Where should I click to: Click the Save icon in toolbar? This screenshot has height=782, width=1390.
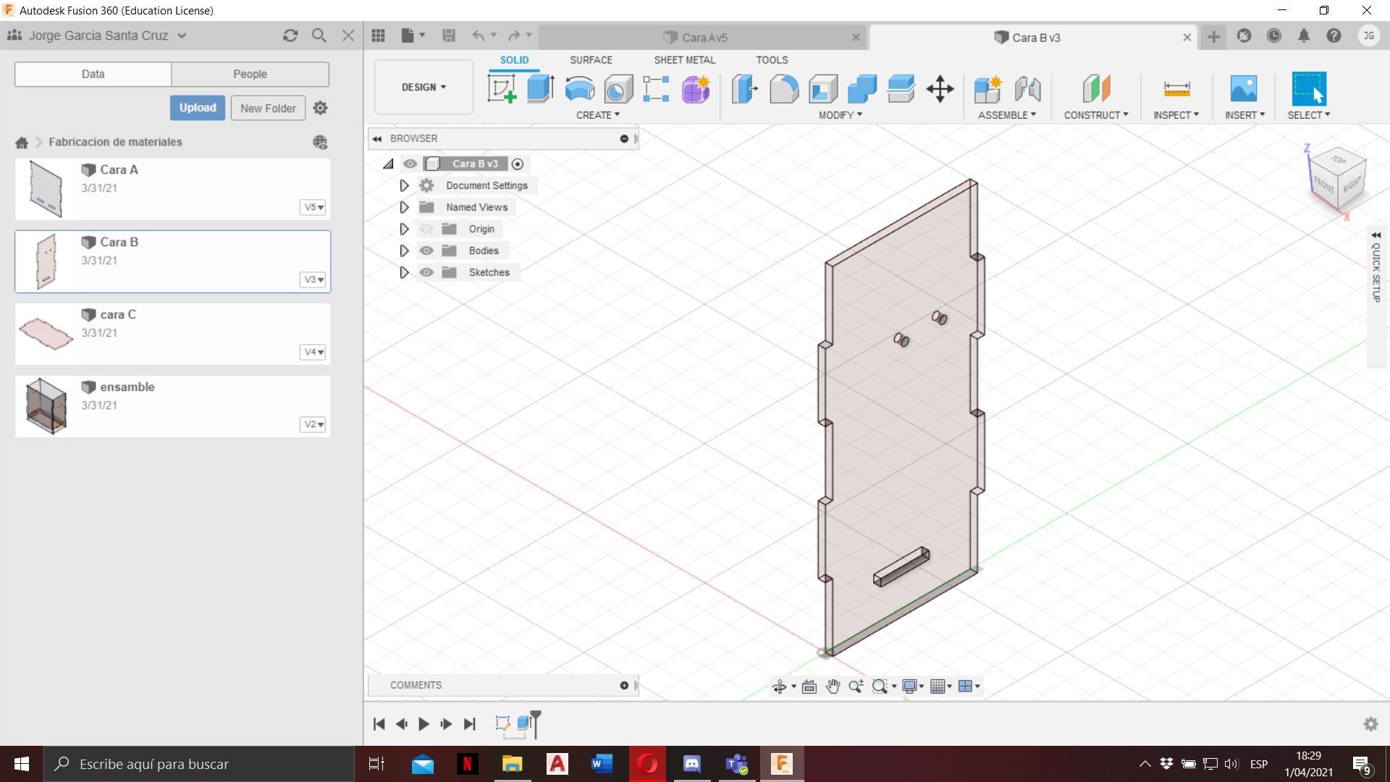click(449, 35)
